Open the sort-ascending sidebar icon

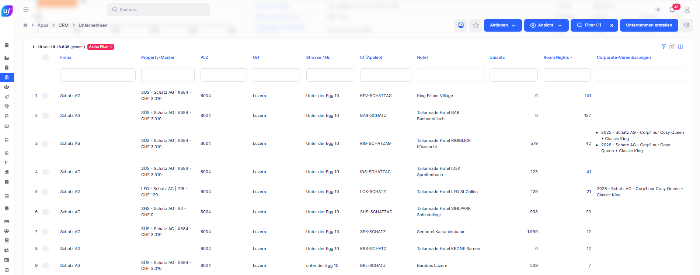pos(7,162)
